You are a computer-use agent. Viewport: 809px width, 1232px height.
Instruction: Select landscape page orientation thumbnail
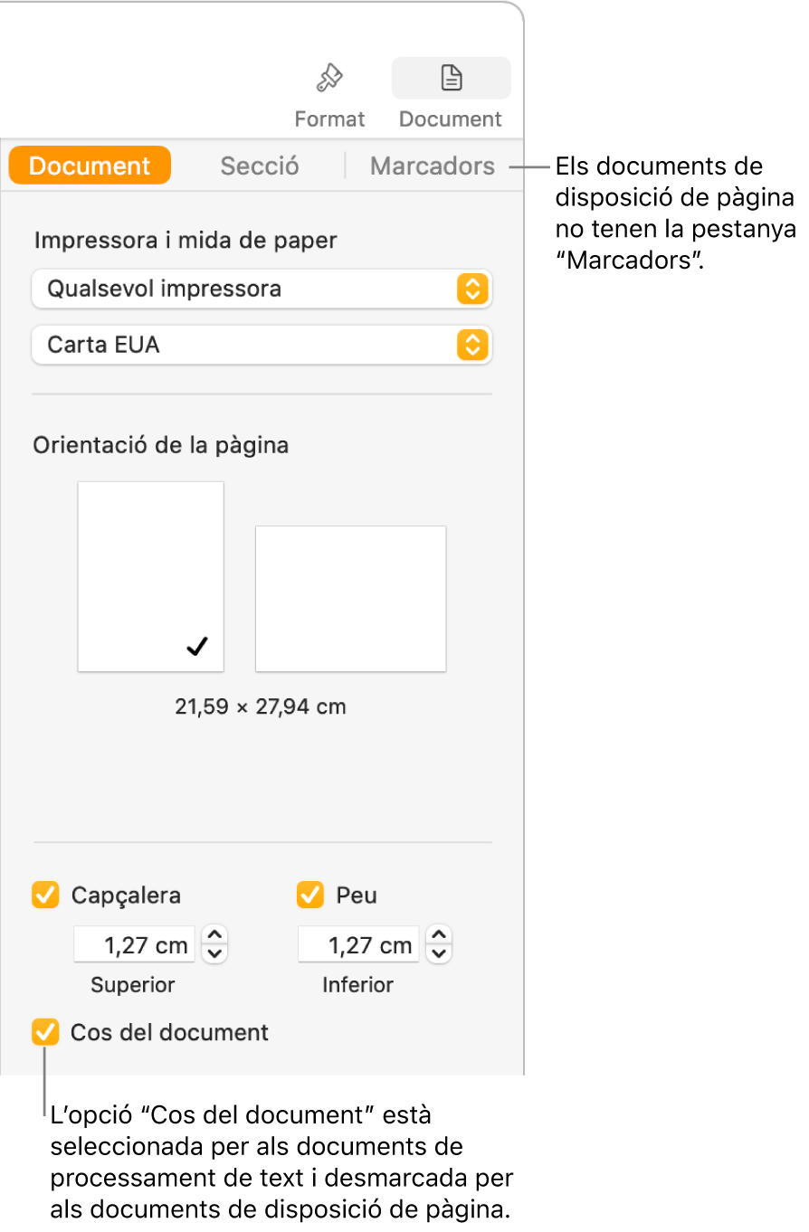tap(350, 599)
